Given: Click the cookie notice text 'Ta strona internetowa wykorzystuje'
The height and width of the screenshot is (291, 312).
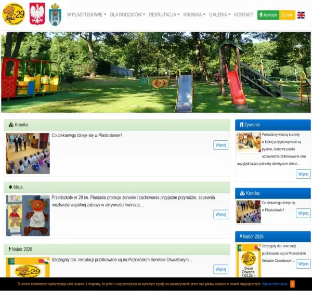Looking at the screenshot, I should pyautogui.click(x=139, y=284).
